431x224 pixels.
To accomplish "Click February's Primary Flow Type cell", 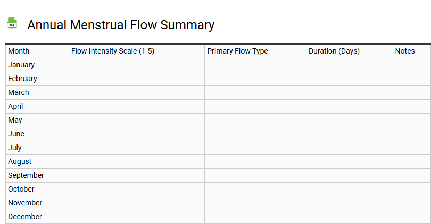I will (x=255, y=79).
